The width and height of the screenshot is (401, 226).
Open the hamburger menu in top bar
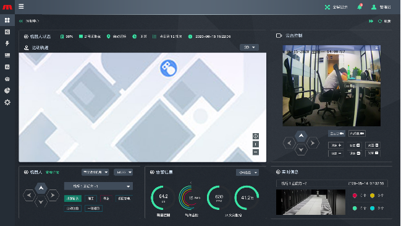pos(21,6)
